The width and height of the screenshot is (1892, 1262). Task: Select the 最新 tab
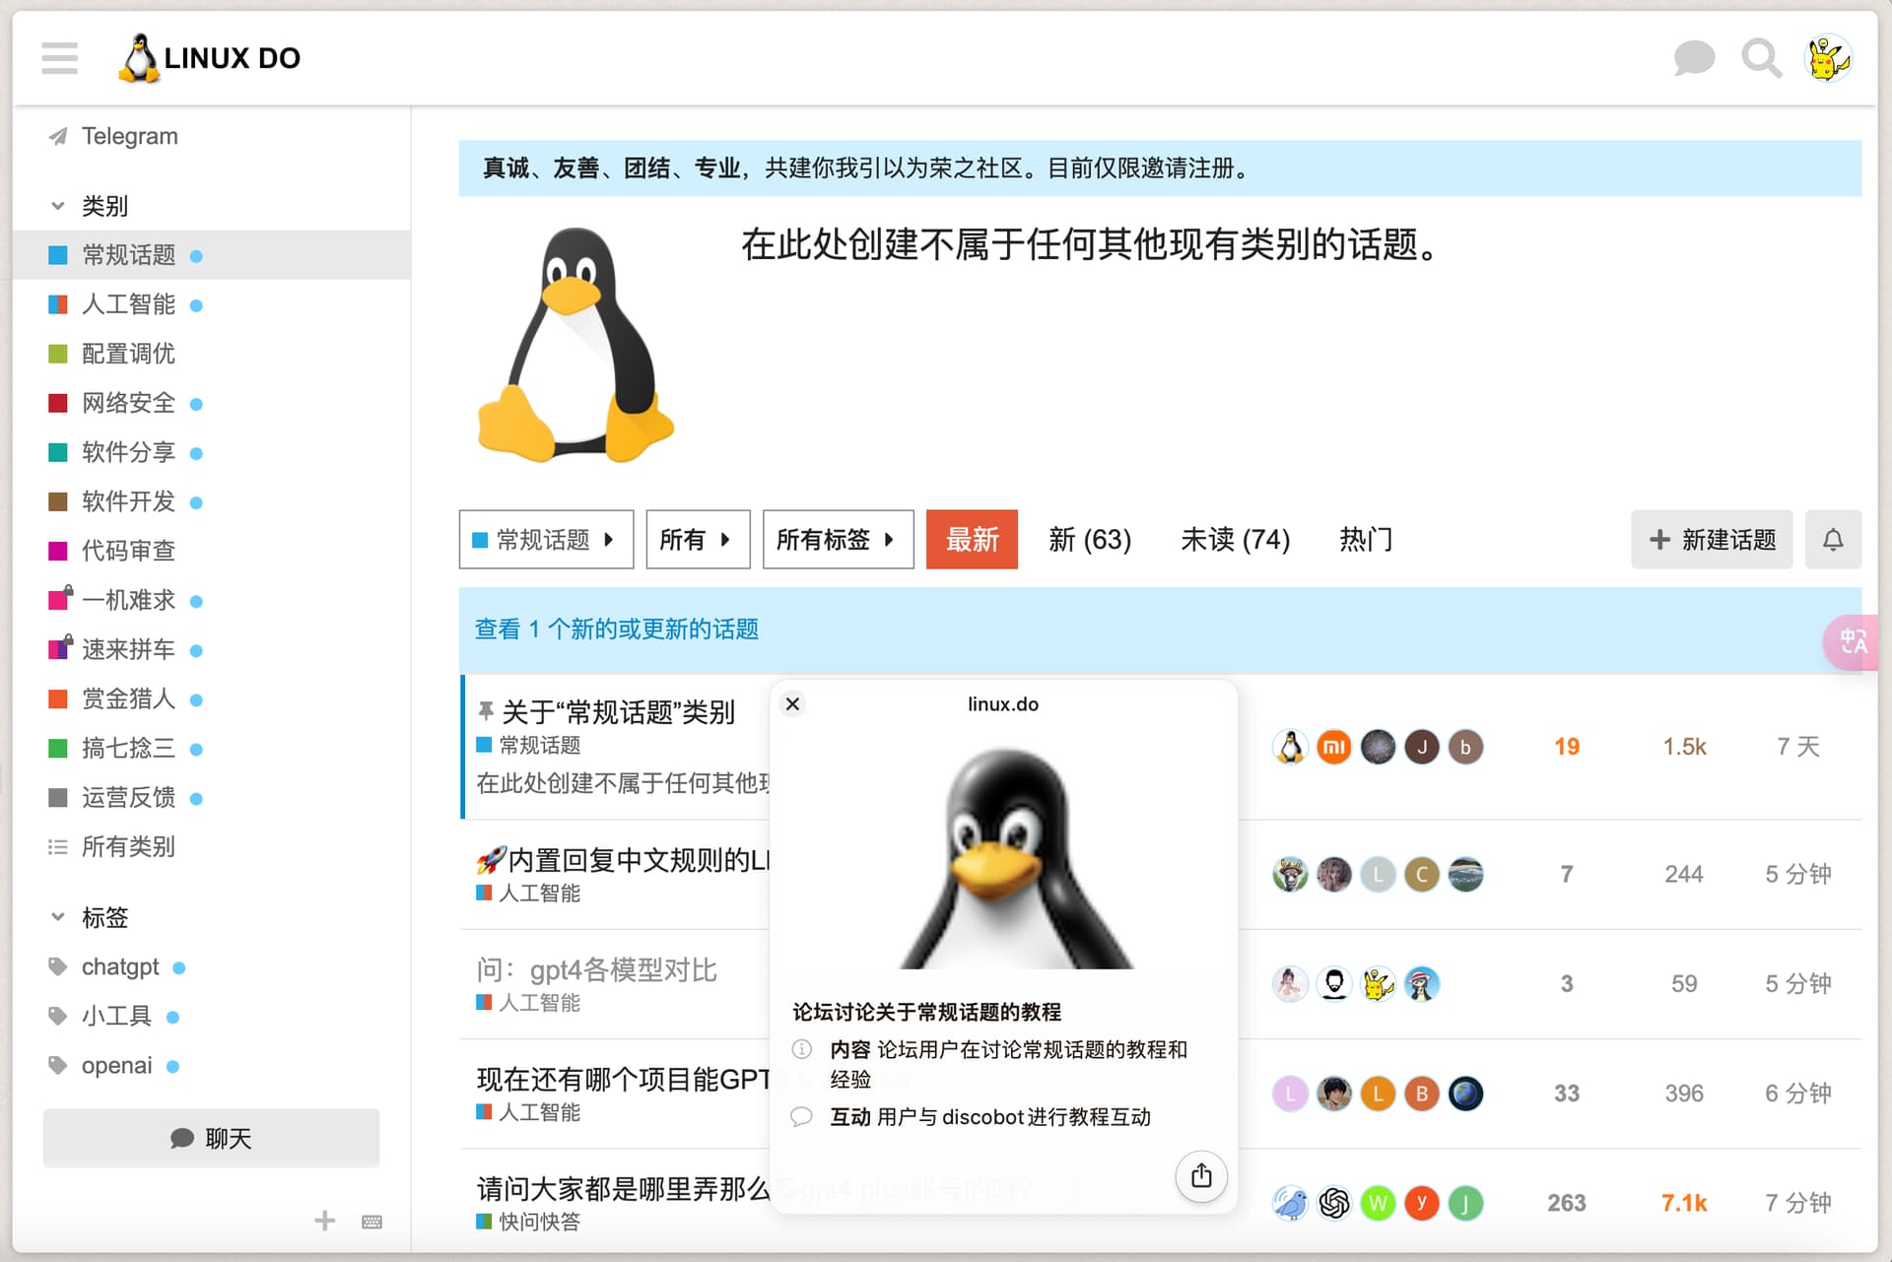pos(972,539)
